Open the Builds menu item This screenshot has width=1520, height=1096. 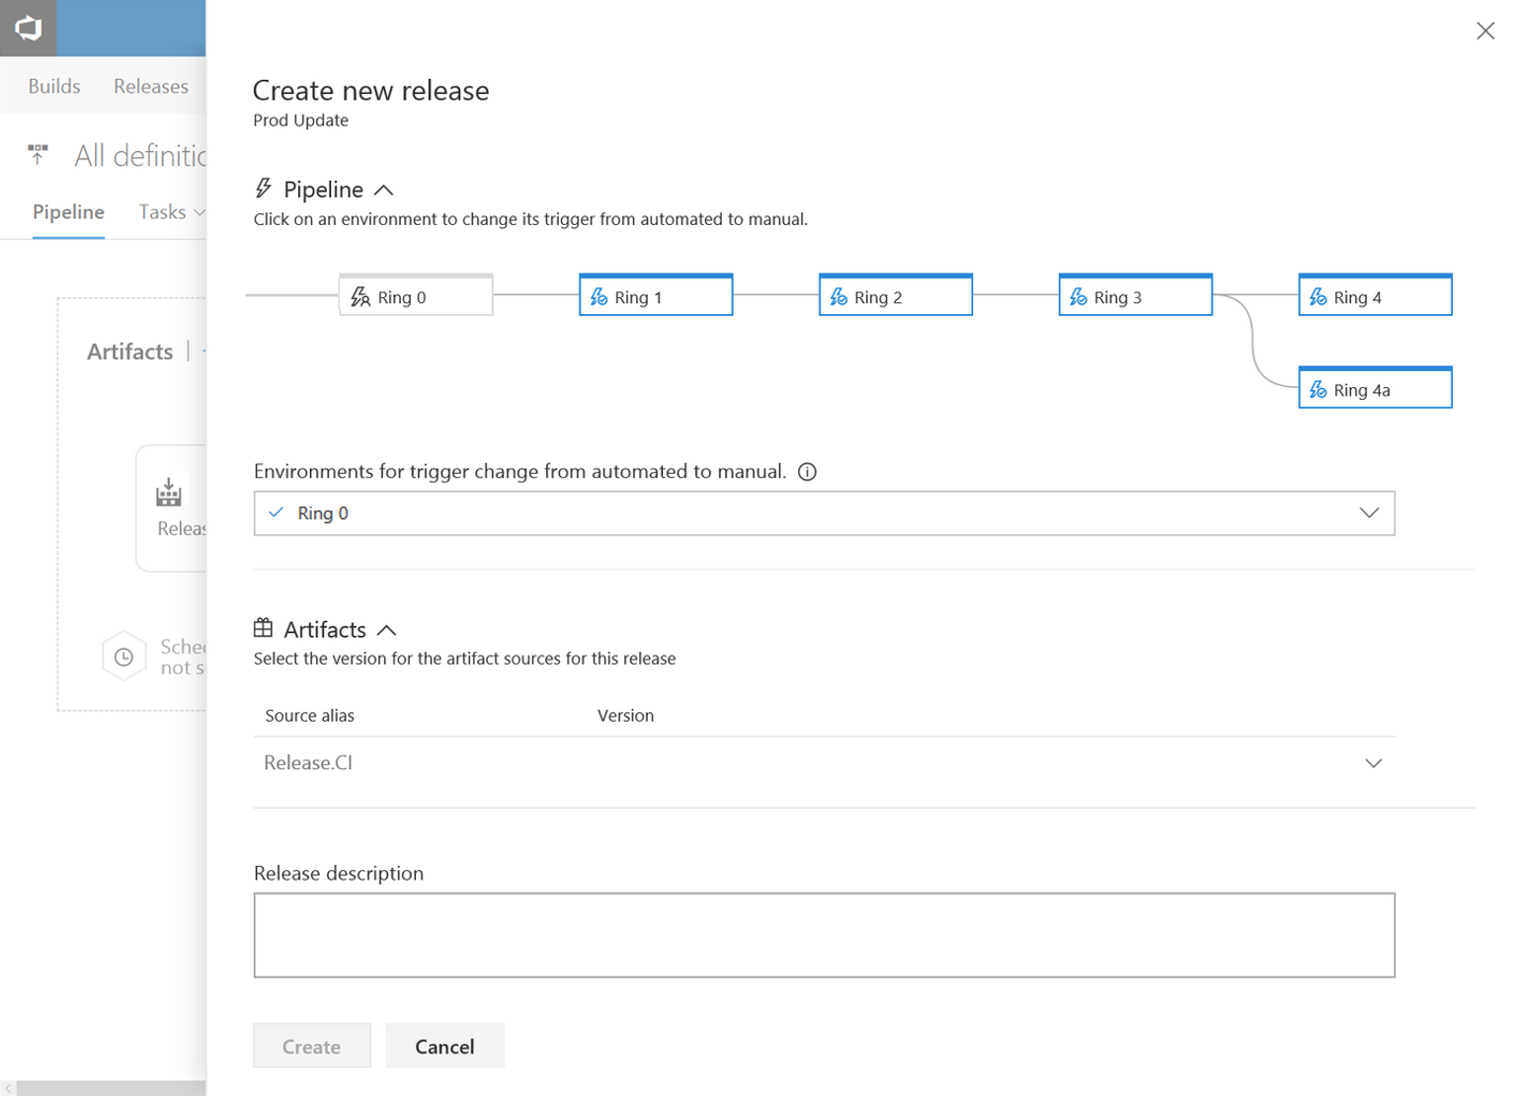pos(54,86)
